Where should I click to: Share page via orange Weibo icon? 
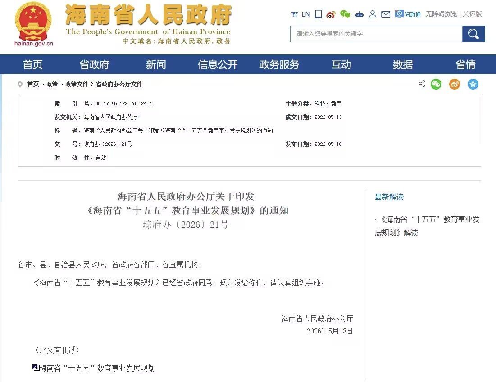pos(455,84)
